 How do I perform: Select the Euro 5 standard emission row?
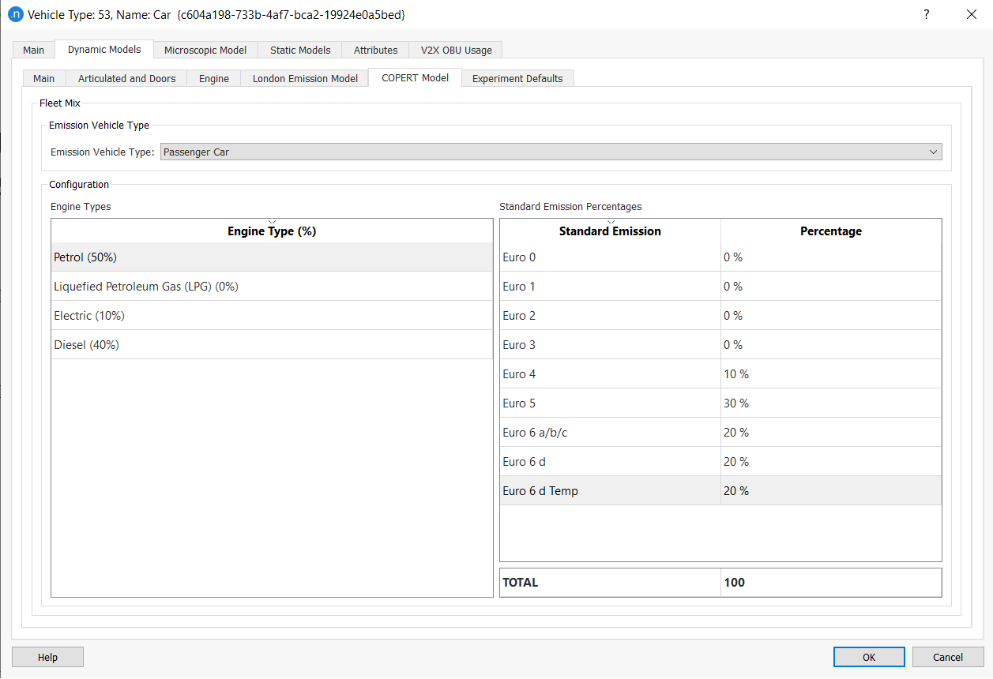click(610, 403)
